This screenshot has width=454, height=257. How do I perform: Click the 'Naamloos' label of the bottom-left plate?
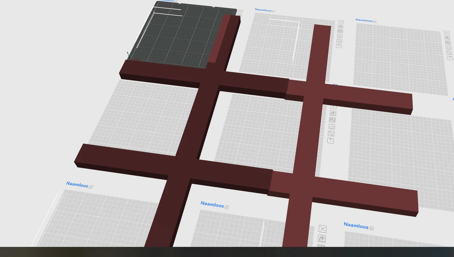[77, 184]
